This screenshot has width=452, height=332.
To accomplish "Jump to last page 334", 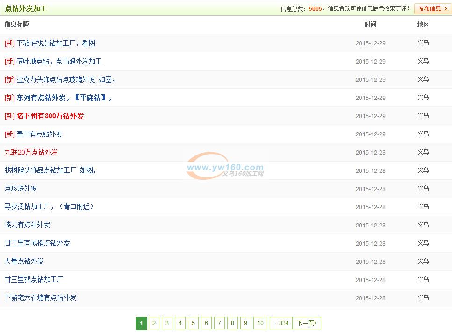I will (281, 323).
